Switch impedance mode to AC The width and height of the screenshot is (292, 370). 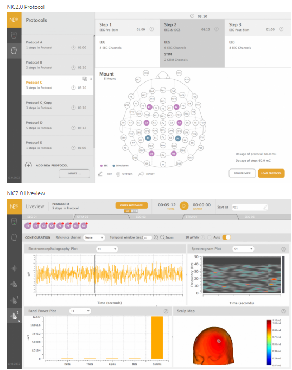[128, 211]
